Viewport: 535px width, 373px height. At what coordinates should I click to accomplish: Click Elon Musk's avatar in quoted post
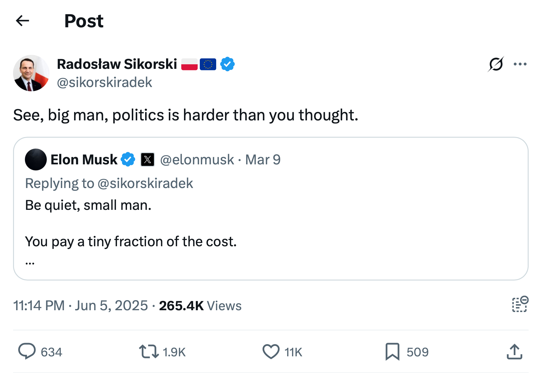point(36,160)
